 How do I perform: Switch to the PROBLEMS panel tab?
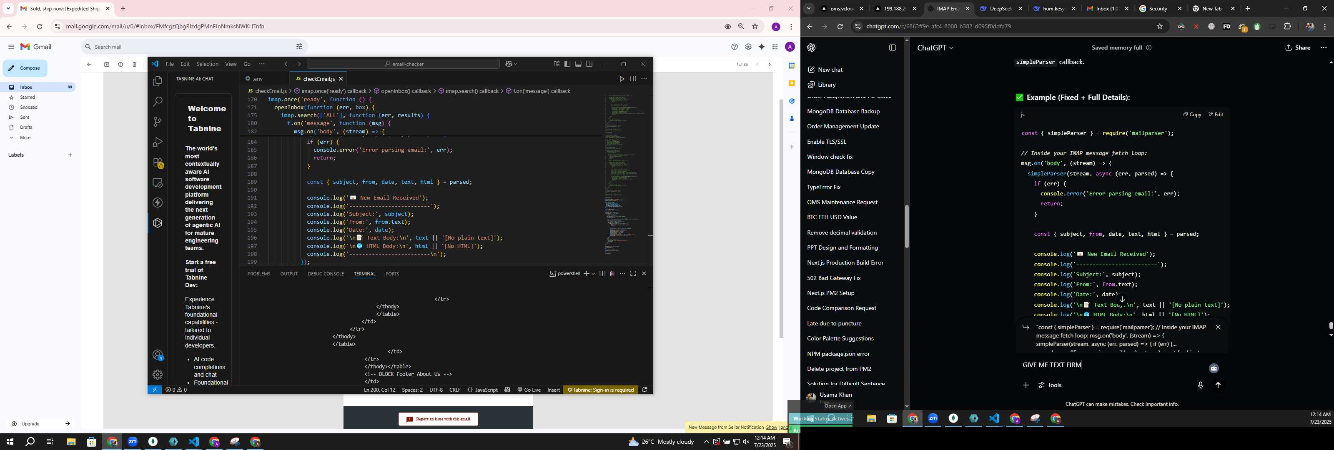tap(259, 274)
